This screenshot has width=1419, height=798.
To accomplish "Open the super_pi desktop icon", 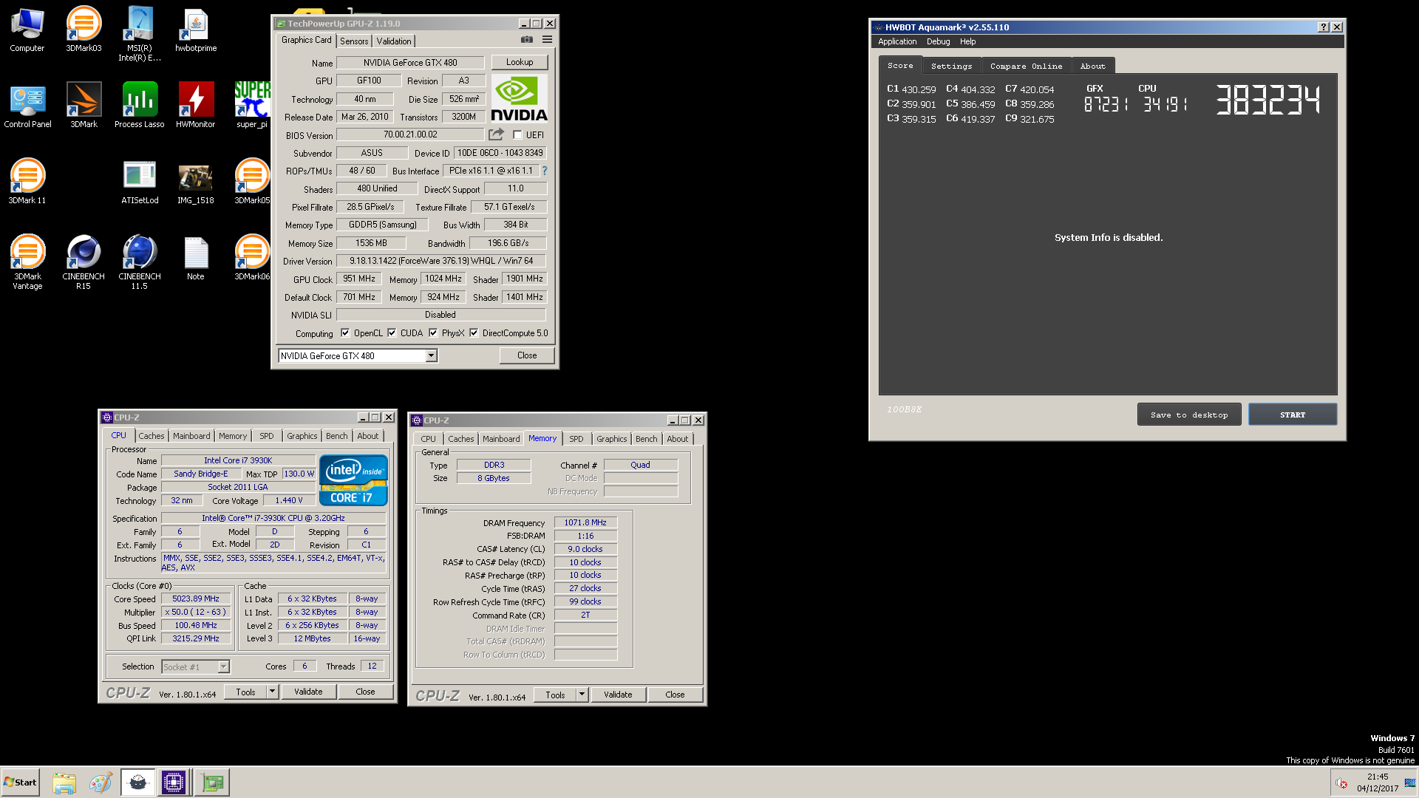I will pyautogui.click(x=252, y=106).
